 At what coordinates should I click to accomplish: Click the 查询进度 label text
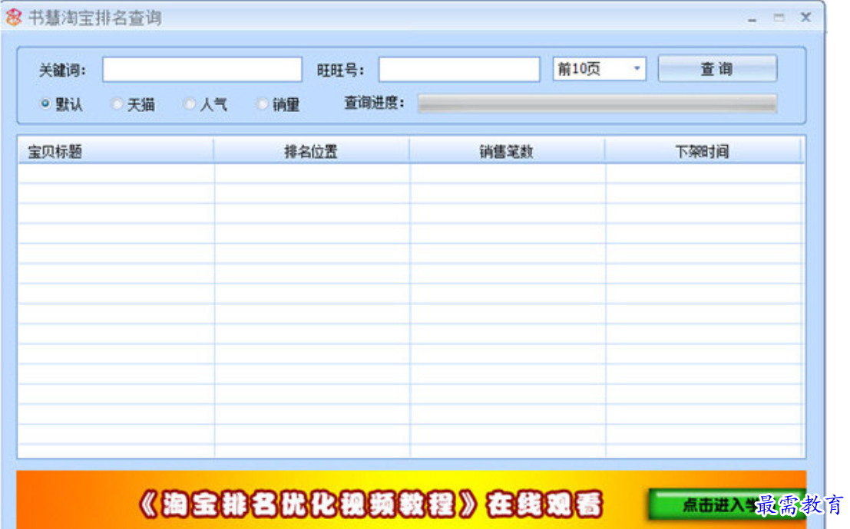point(375,103)
